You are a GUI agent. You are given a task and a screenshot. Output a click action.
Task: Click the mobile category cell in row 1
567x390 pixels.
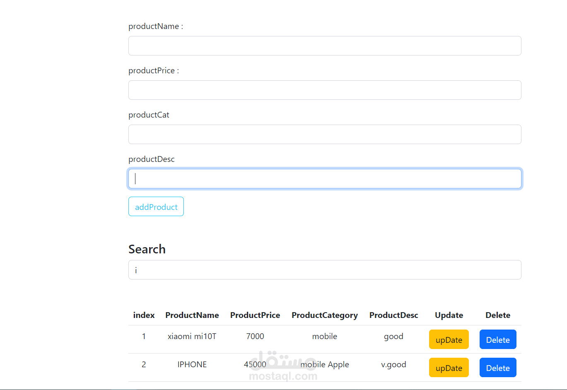[325, 336]
